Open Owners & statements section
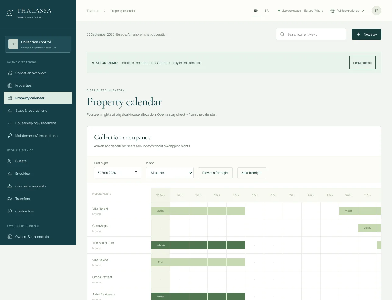Screen dimensions: 392x300 [38, 237]
